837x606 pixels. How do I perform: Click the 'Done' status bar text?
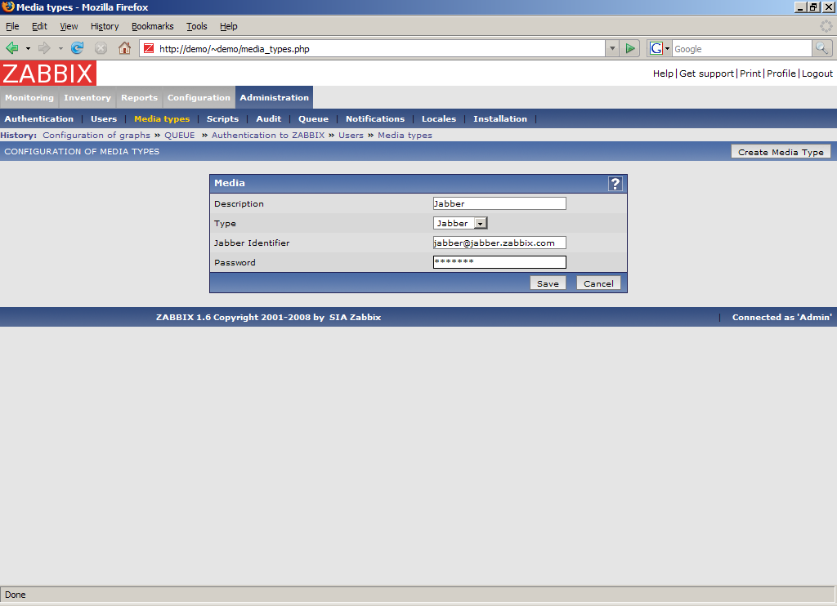click(x=16, y=595)
